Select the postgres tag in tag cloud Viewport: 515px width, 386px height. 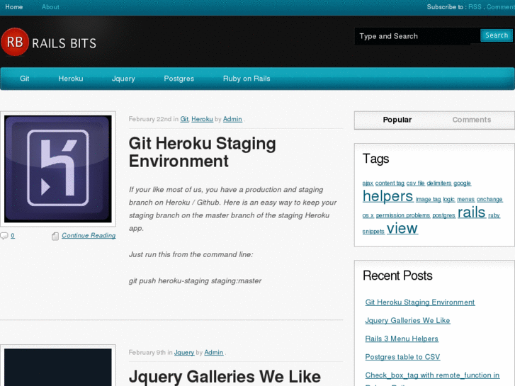[x=443, y=215]
